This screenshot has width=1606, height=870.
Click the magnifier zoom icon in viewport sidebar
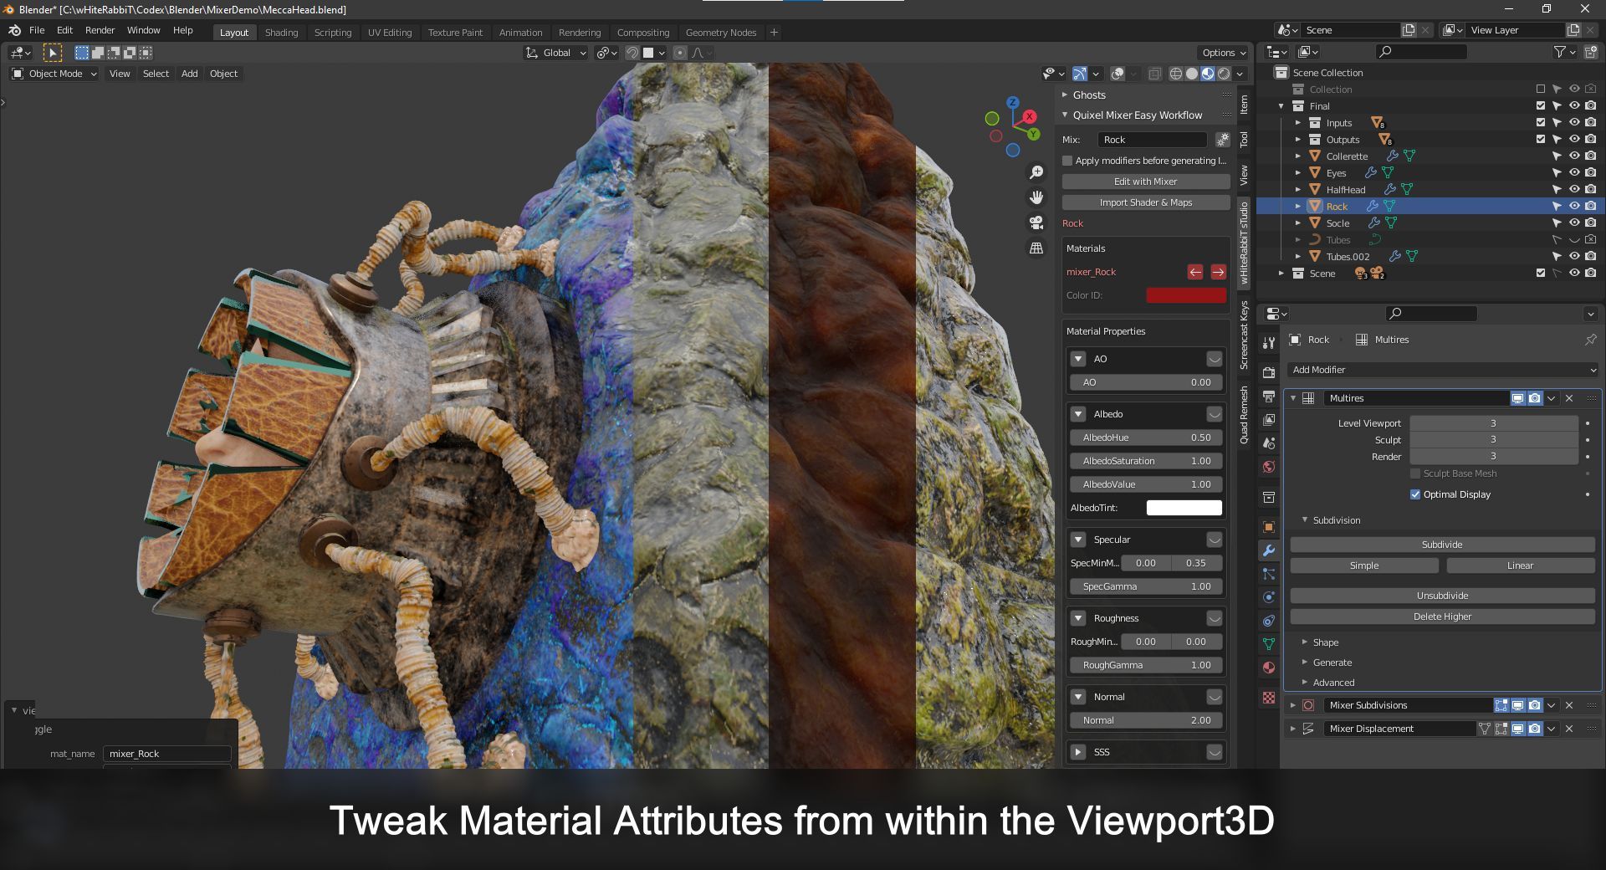pyautogui.click(x=1036, y=172)
